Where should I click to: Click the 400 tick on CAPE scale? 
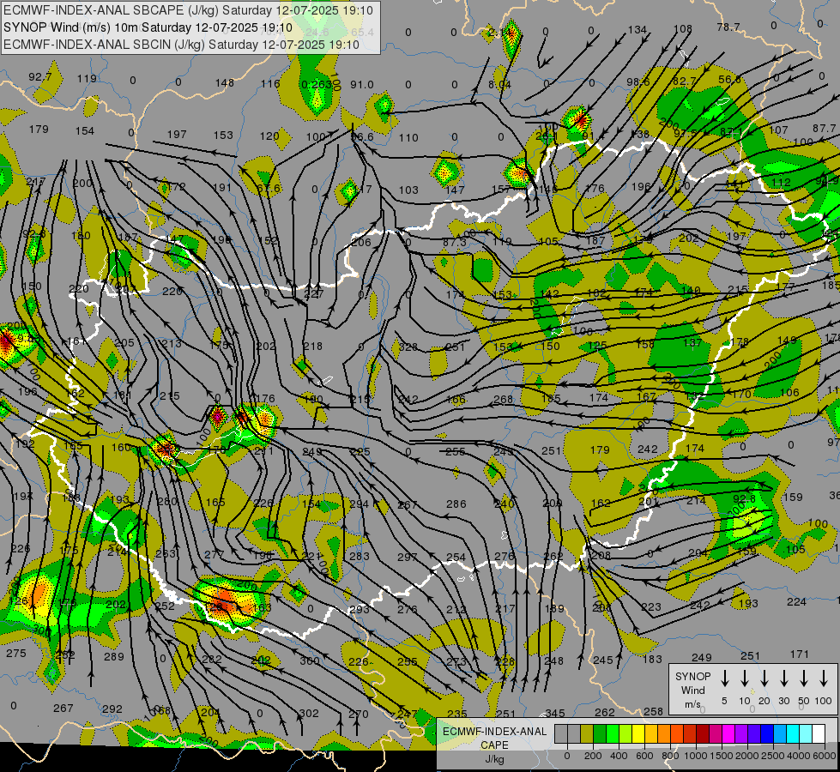click(x=619, y=756)
